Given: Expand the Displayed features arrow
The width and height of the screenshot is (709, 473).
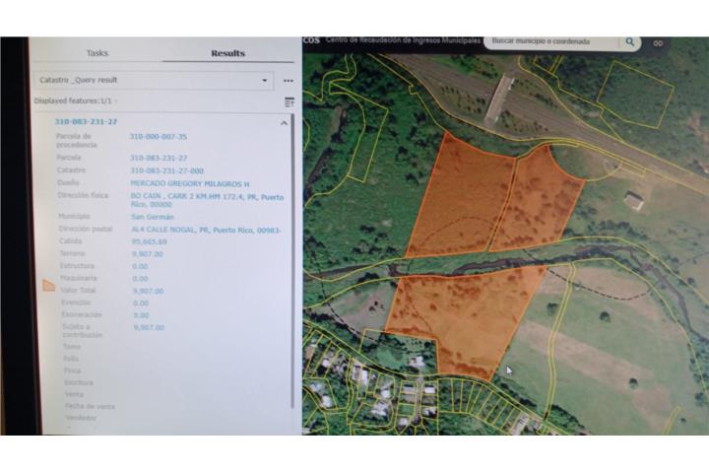Looking at the screenshot, I should (116, 101).
